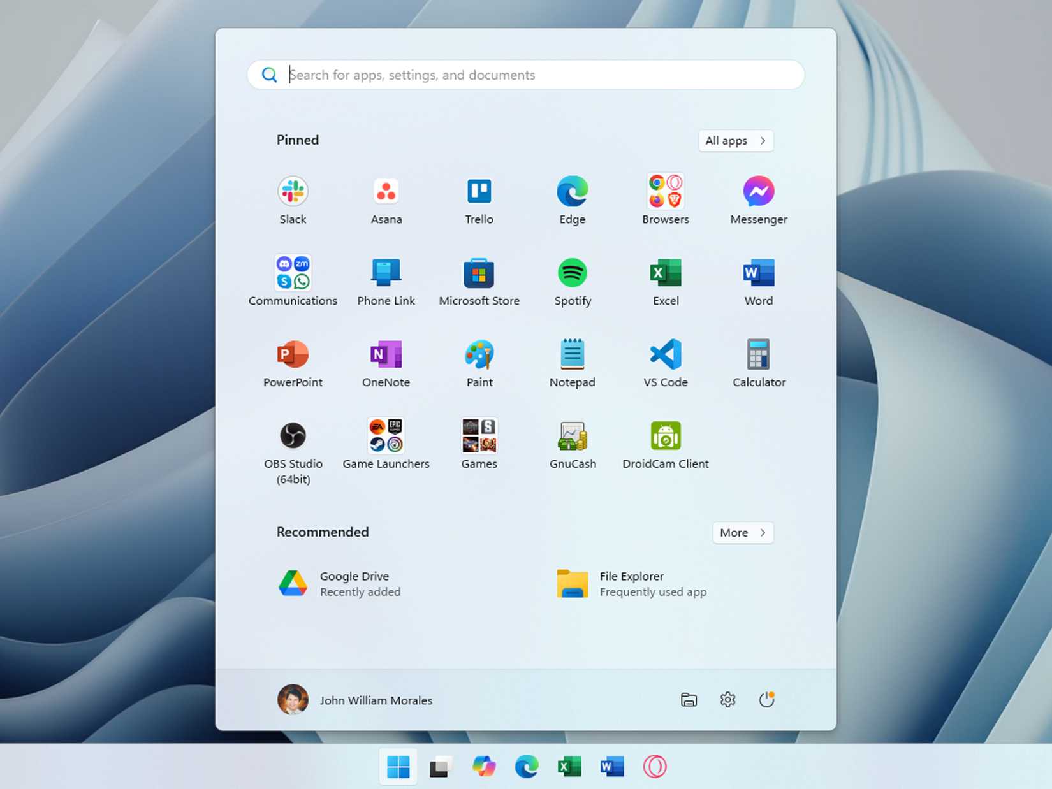Open the Game Launchers folder
1052x789 pixels.
point(386,445)
